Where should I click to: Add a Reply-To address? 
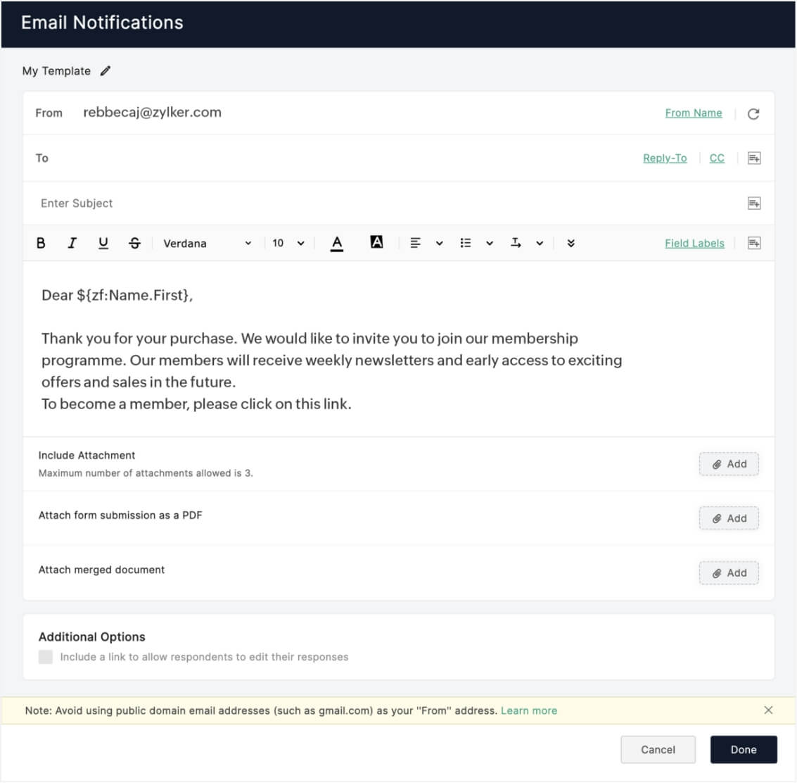click(665, 158)
